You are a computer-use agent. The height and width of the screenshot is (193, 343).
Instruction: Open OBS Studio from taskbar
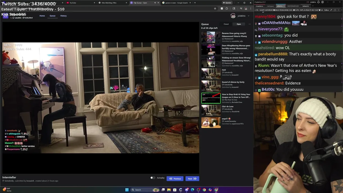click(198, 190)
